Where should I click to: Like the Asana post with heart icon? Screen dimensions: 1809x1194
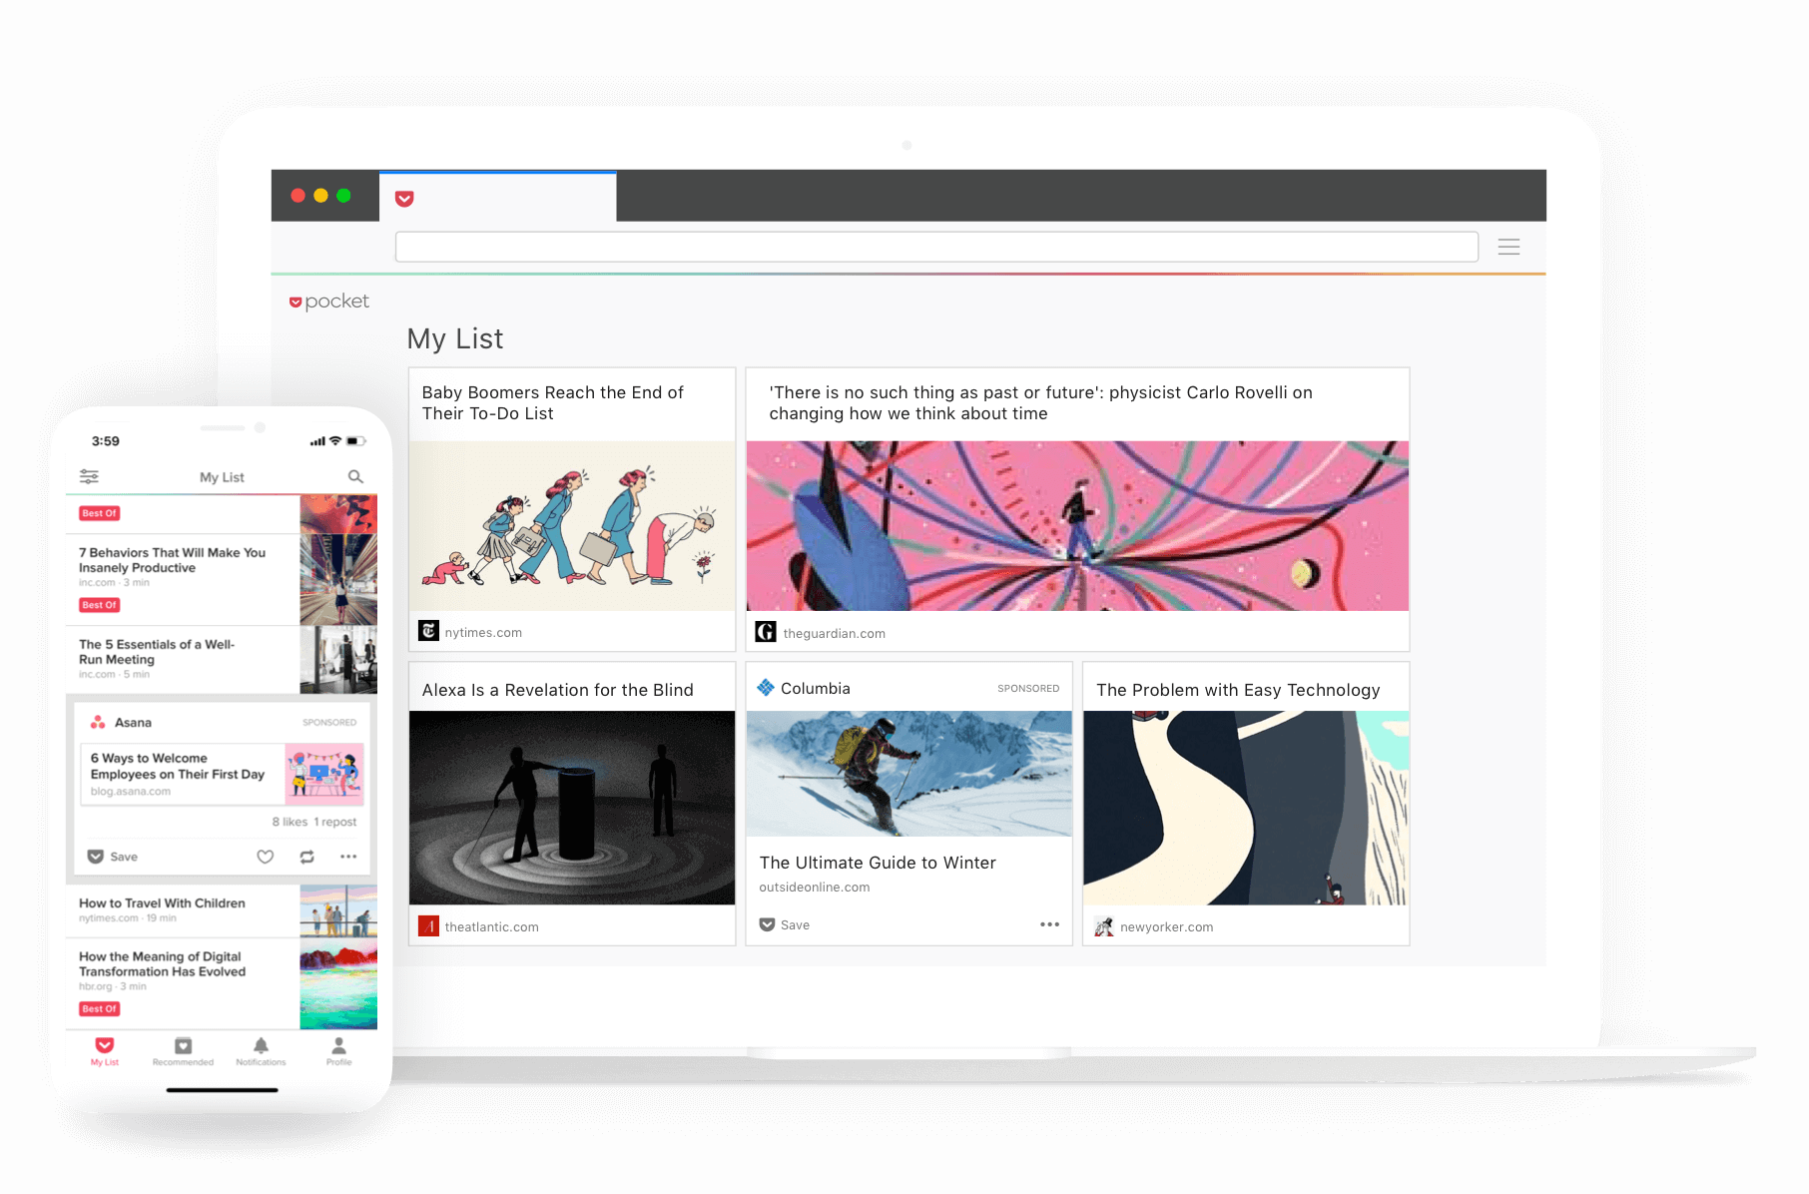265,857
